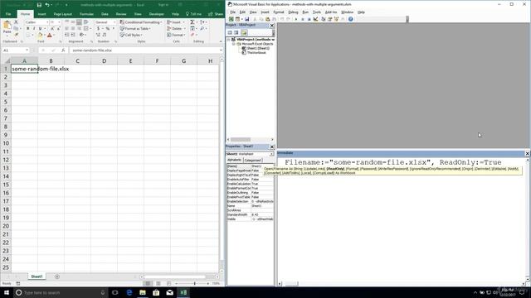Image resolution: width=531 pixels, height=298 pixels.
Task: Open the VBA editor Debug menu
Action: [293, 12]
